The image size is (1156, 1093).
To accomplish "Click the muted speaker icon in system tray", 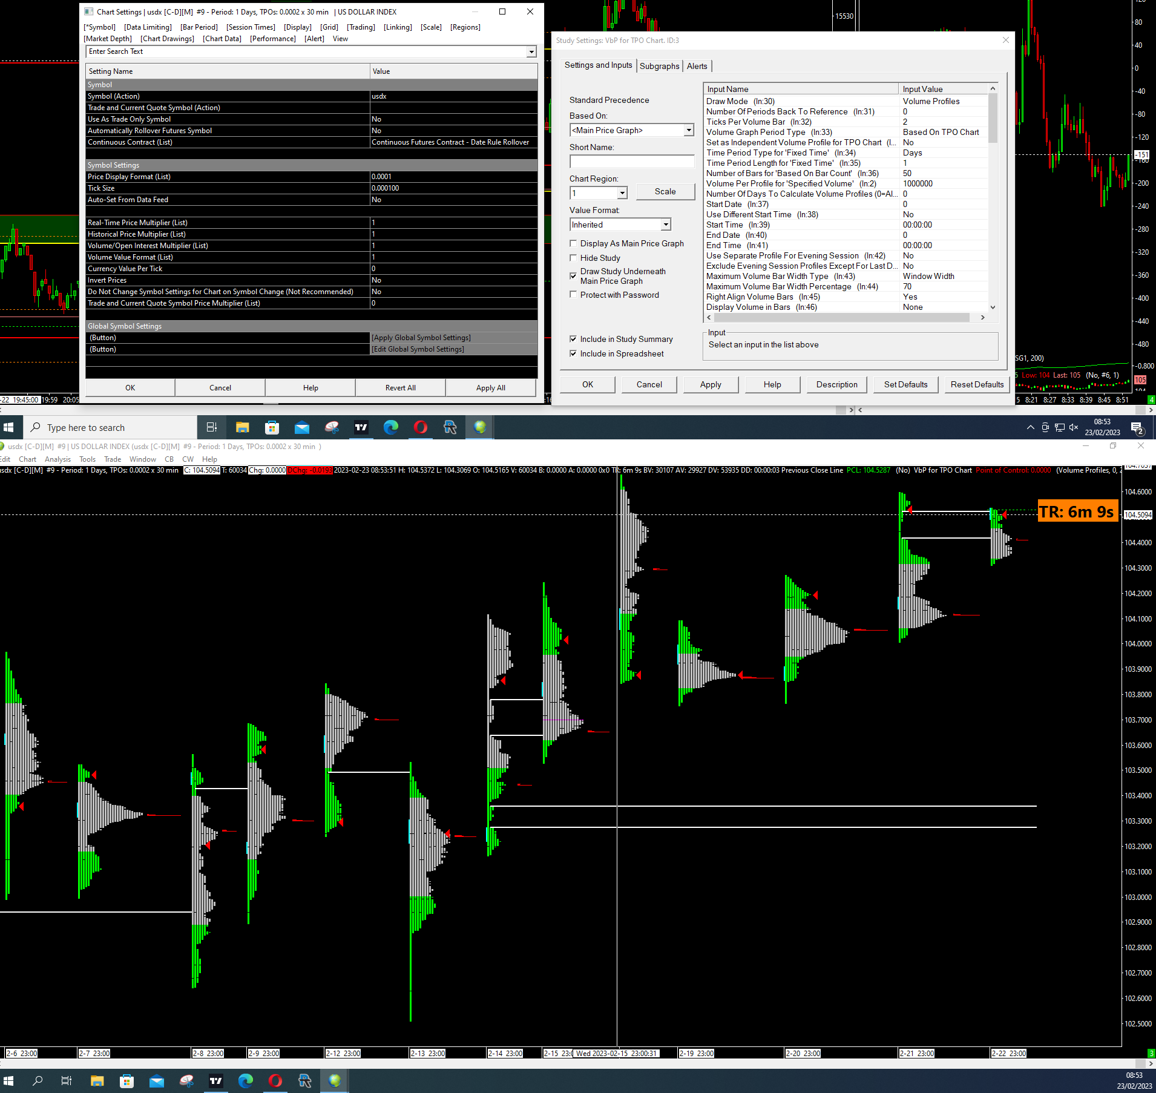I will pos(1074,427).
